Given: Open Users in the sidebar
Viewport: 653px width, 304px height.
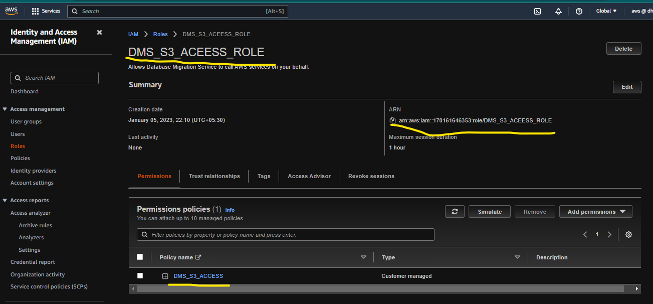Looking at the screenshot, I should 18,134.
